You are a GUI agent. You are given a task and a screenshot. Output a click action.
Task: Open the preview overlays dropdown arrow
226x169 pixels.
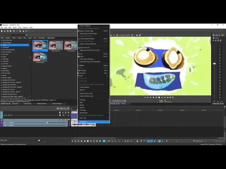click(134, 35)
